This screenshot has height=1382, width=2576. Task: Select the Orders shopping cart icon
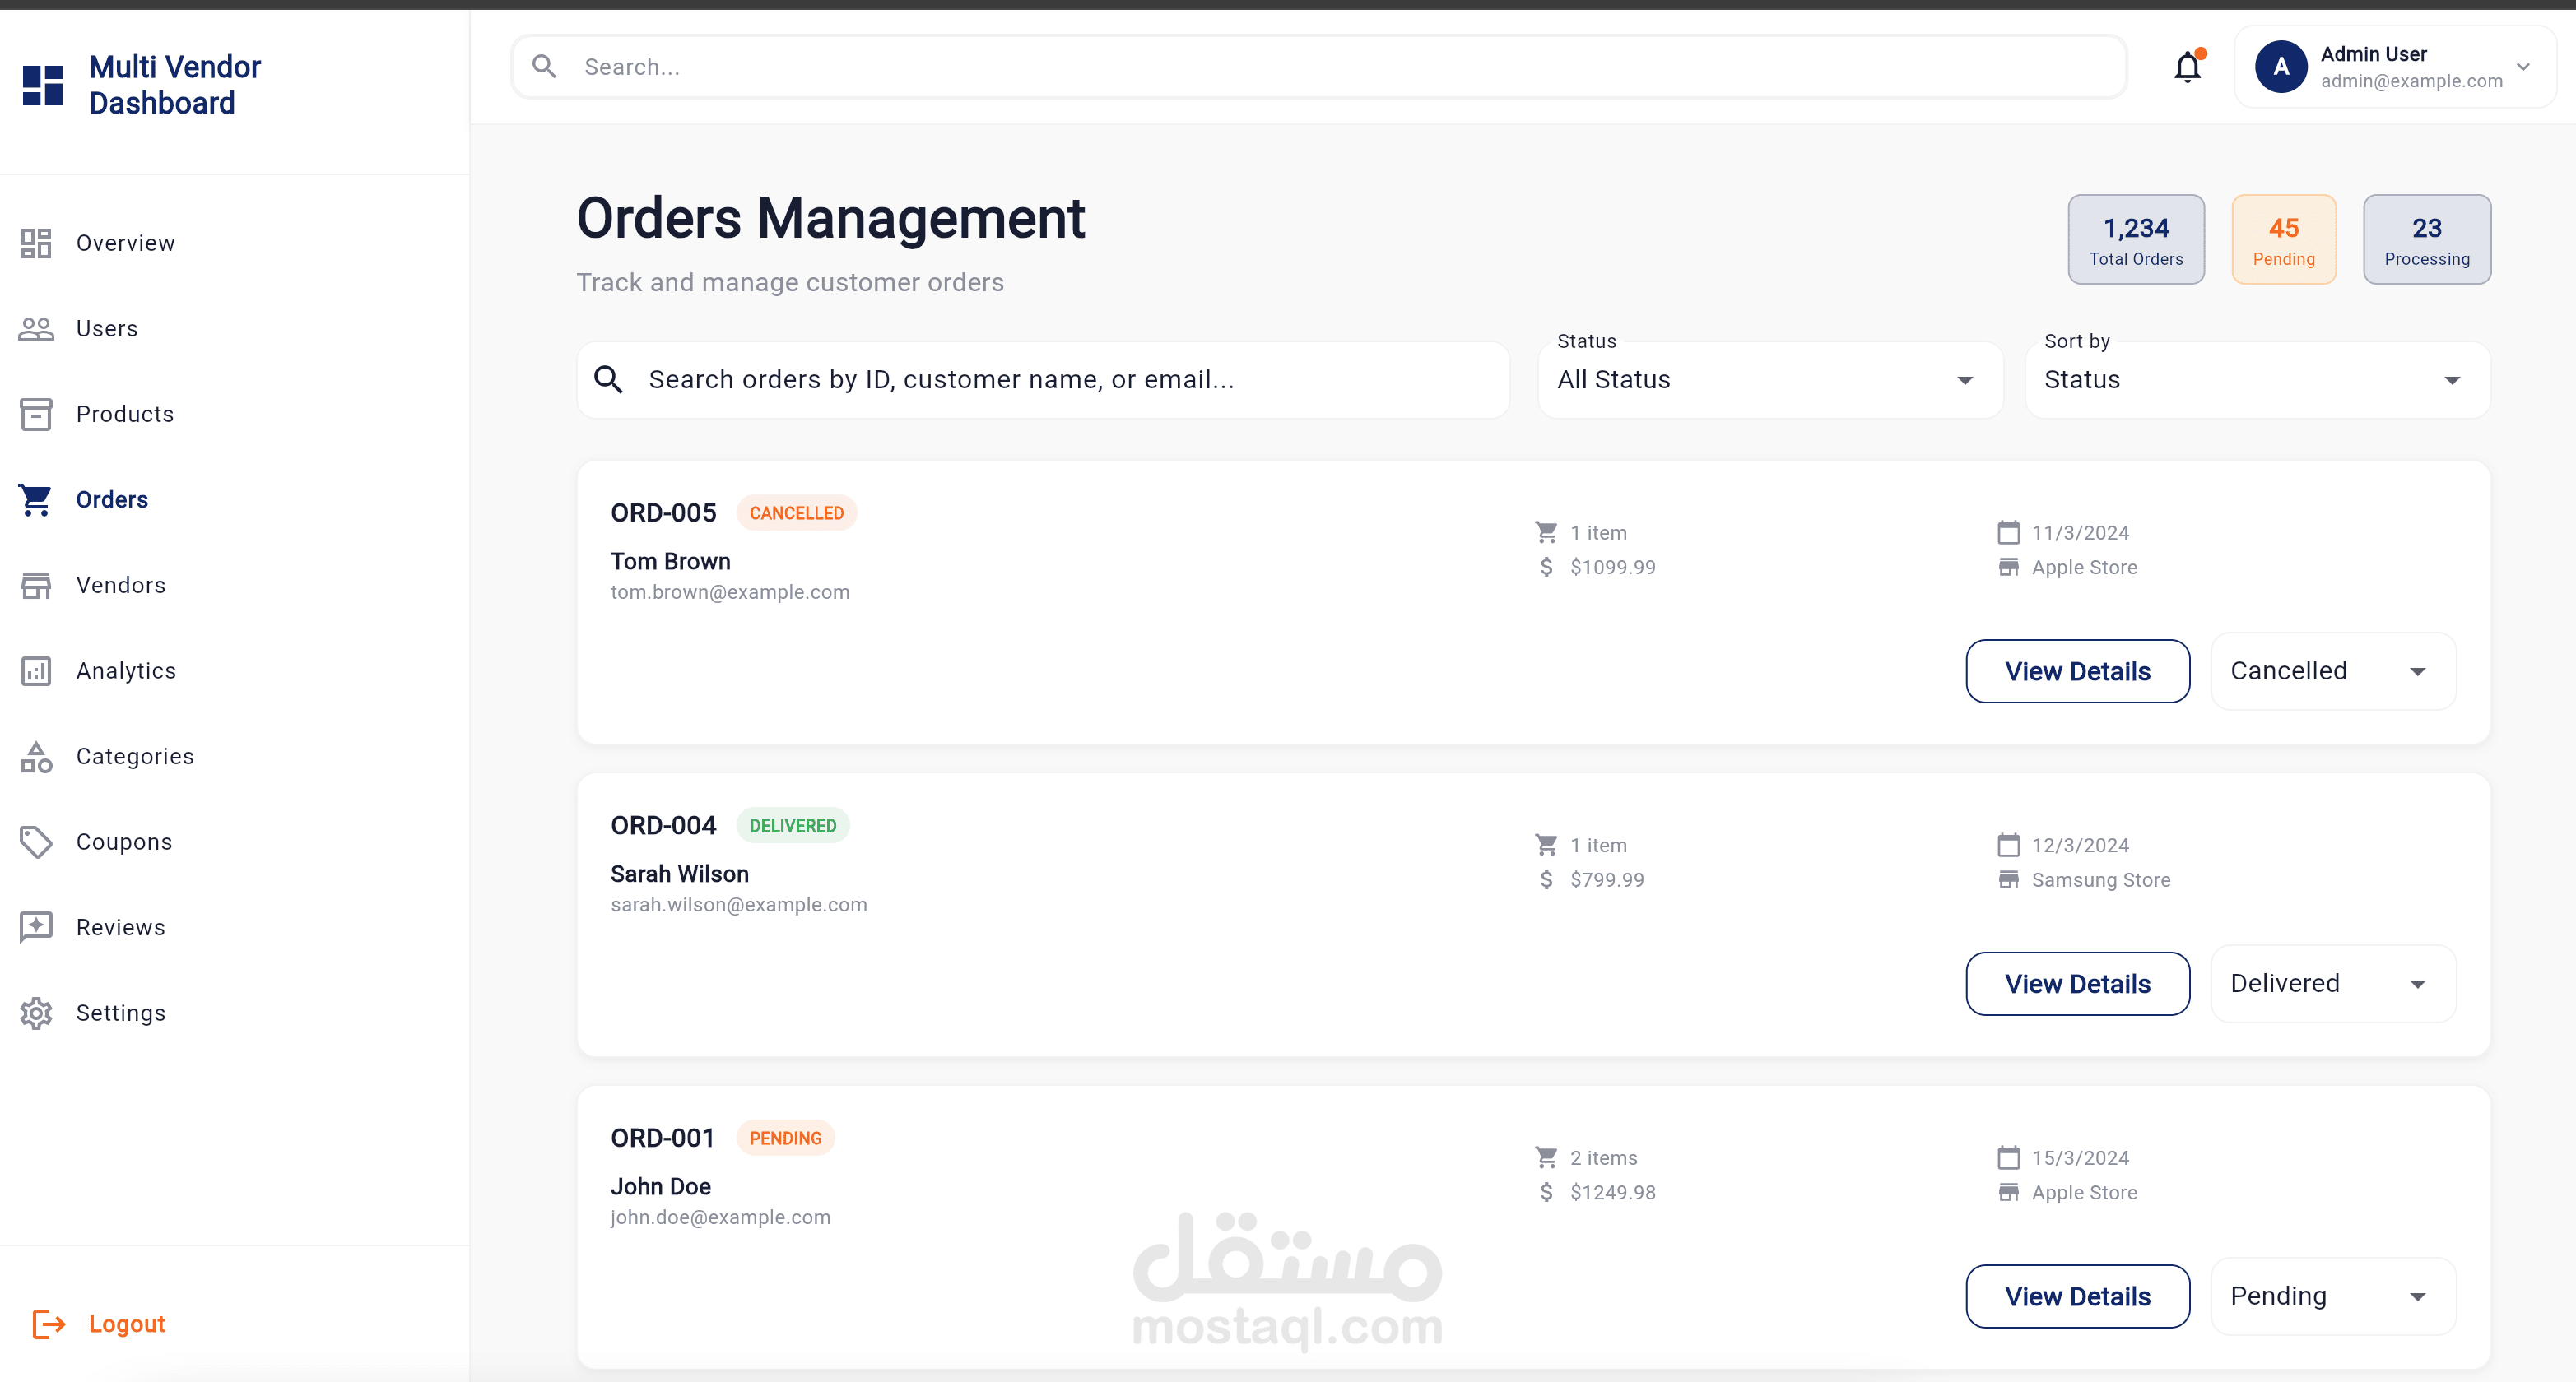(36, 499)
